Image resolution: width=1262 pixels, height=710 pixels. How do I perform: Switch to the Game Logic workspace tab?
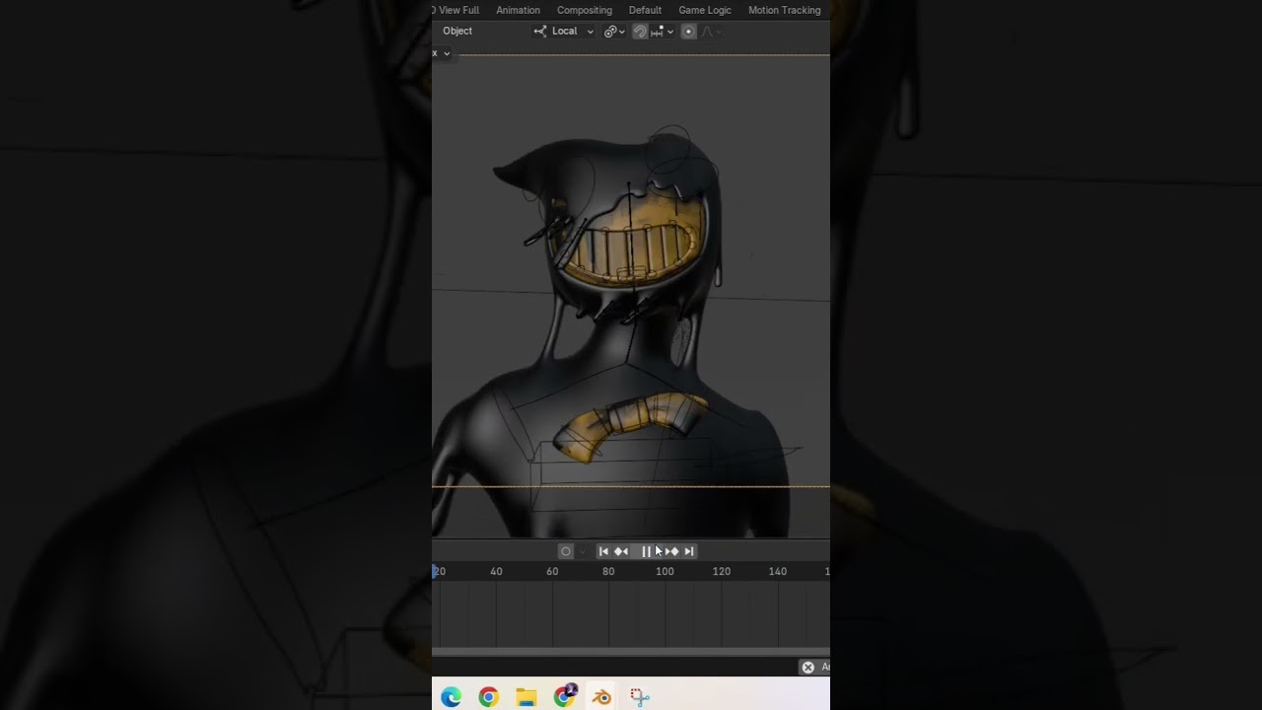click(705, 10)
